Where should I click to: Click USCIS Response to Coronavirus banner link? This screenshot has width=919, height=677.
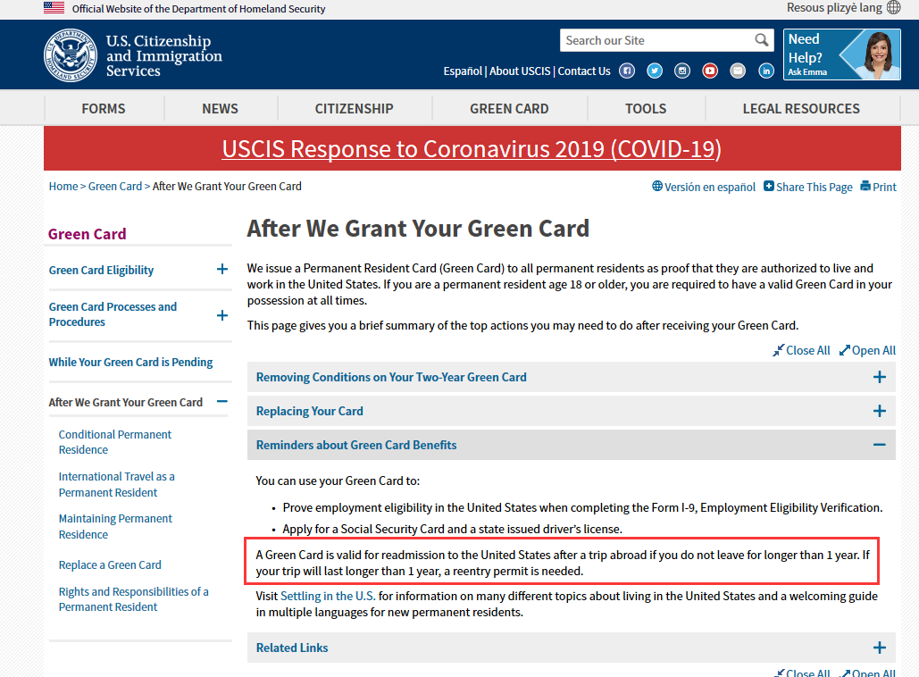(x=472, y=149)
